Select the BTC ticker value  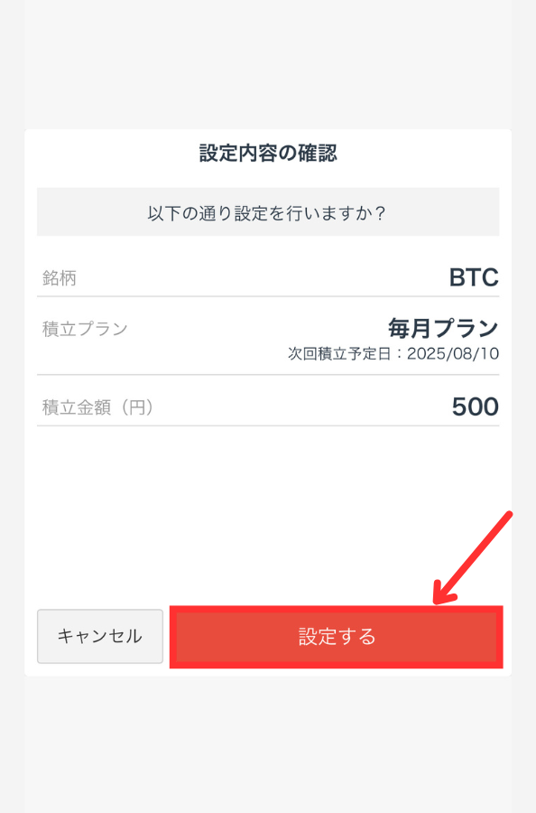coord(473,277)
